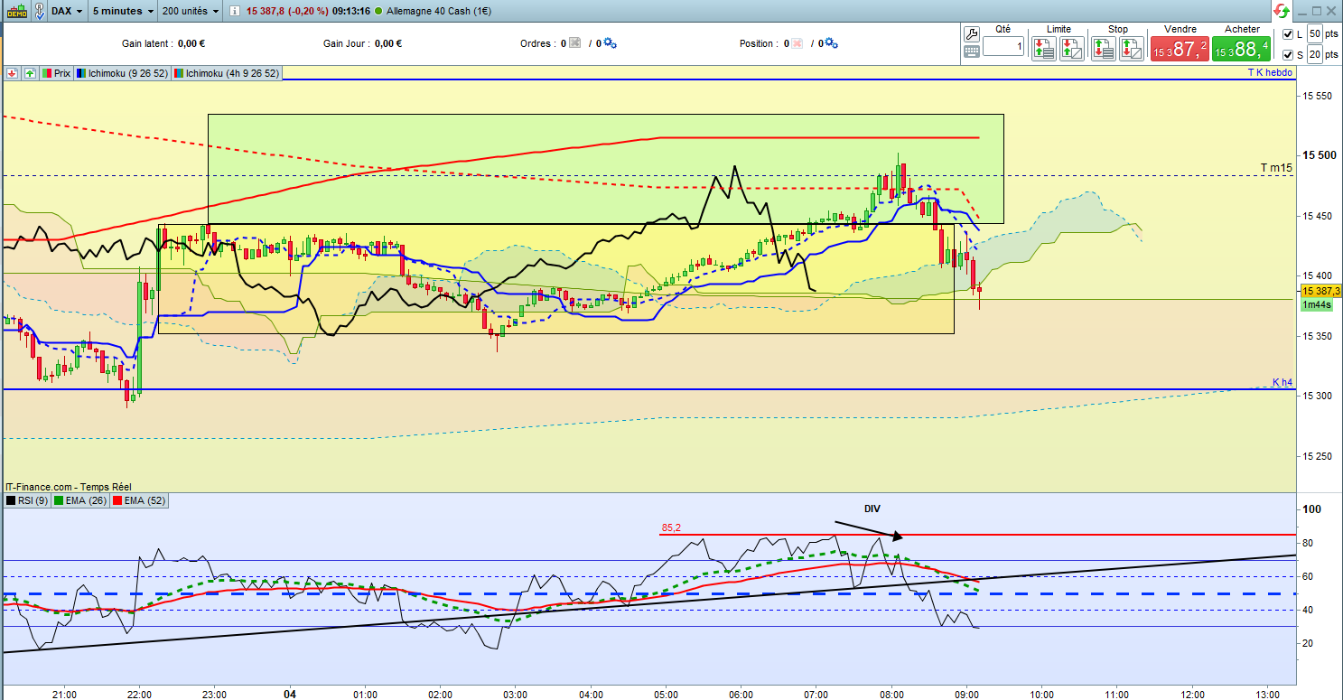Open the Ichimoku (9 26 52) indicator label
This screenshot has height=700, width=1343.
124,73
